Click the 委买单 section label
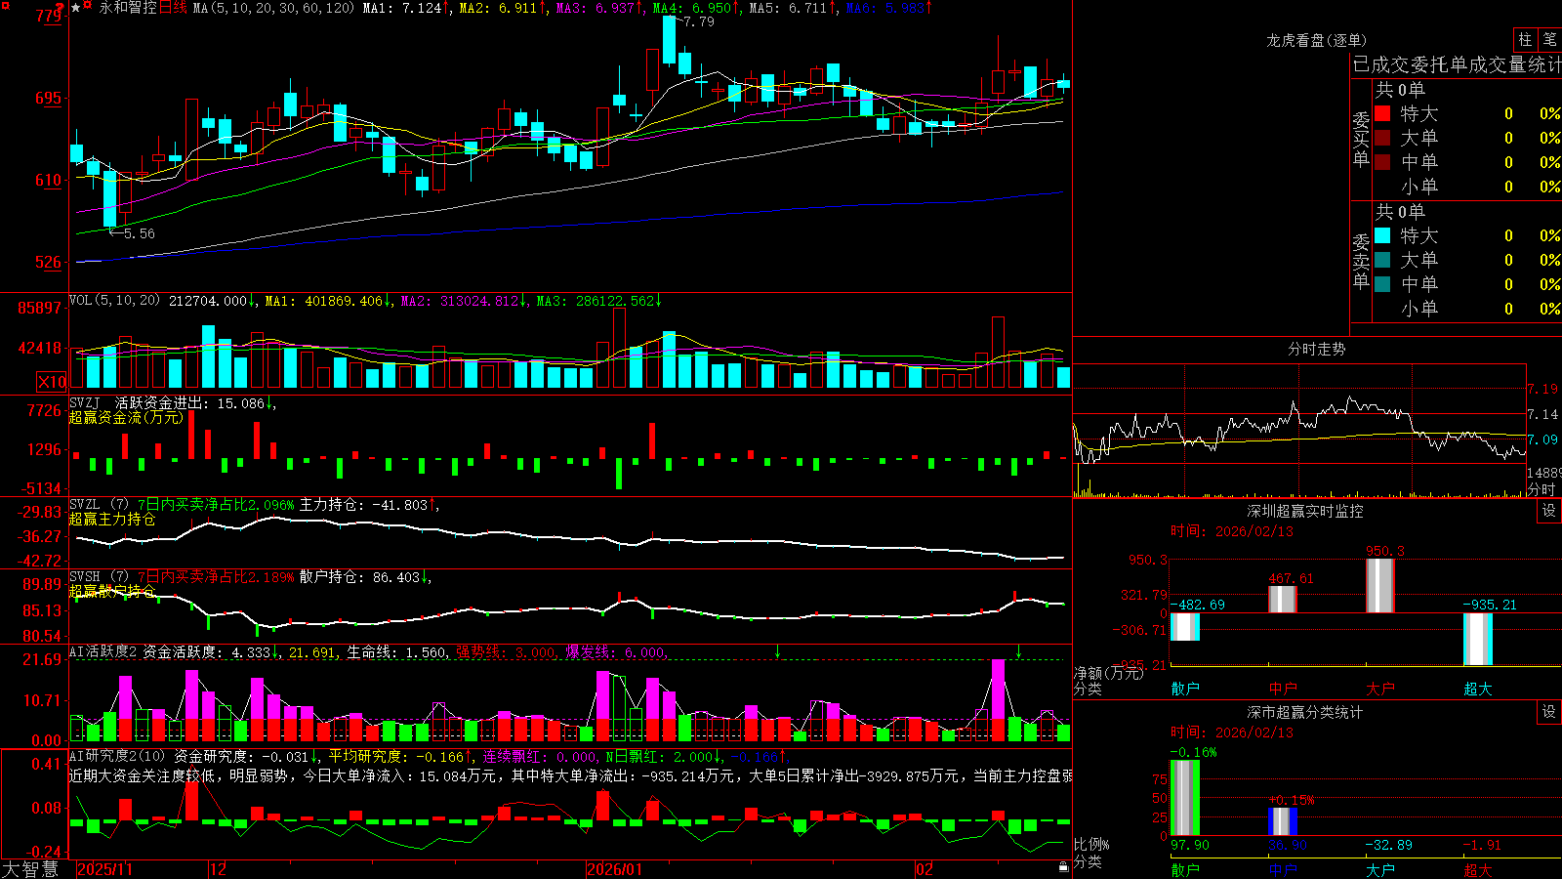Image resolution: width=1562 pixels, height=879 pixels. [x=1361, y=139]
